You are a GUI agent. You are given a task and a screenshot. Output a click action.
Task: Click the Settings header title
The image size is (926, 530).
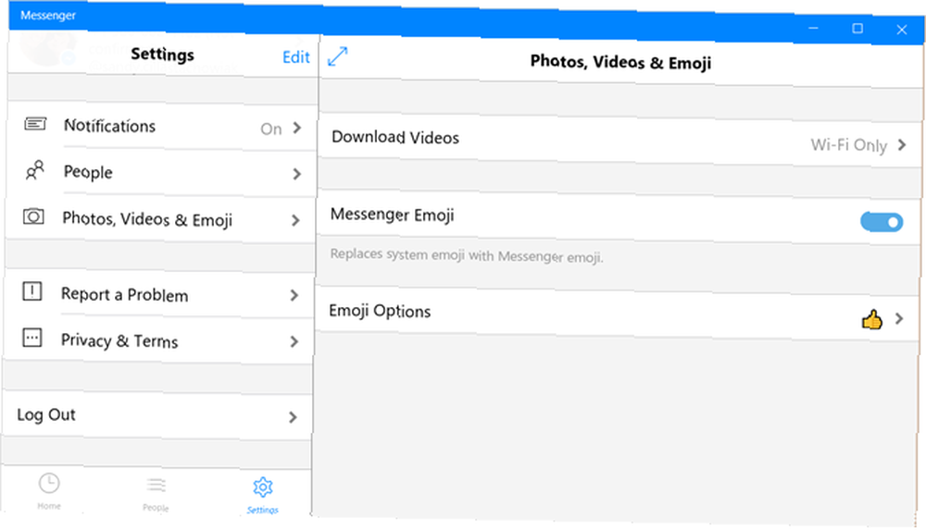click(x=162, y=55)
